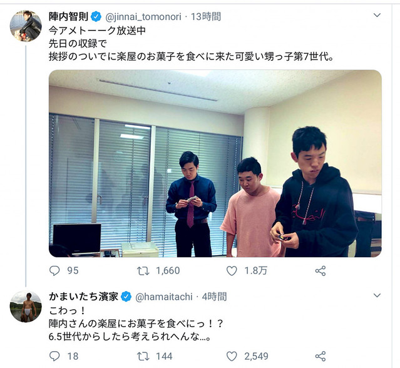Open the 4時間 timestamp link

point(214,297)
